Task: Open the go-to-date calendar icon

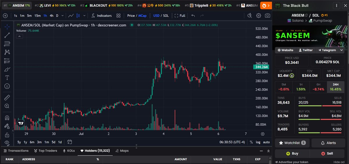Action: click(x=70, y=142)
